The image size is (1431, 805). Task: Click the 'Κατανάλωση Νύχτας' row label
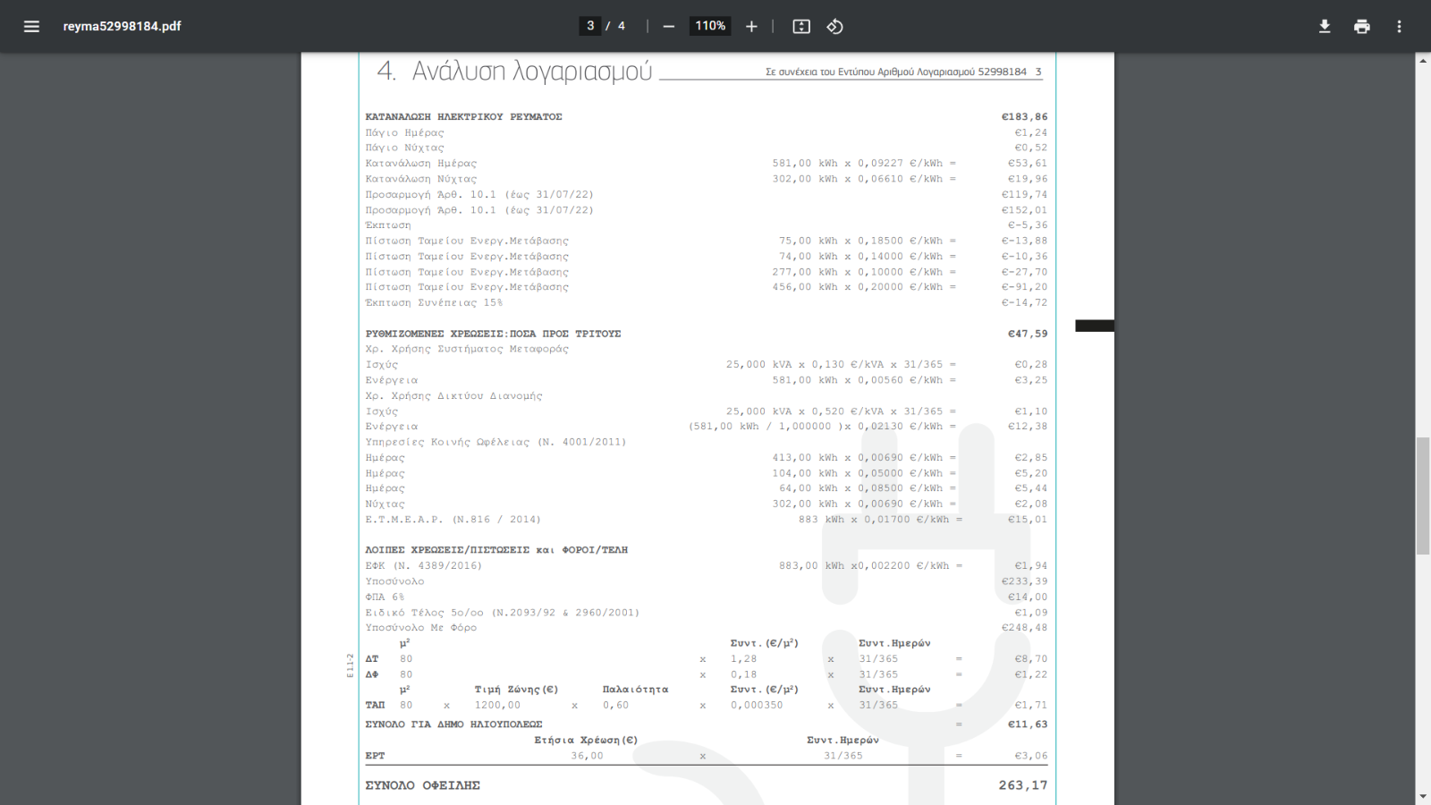click(421, 179)
